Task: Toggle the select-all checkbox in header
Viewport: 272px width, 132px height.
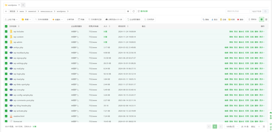Action: point(6,26)
